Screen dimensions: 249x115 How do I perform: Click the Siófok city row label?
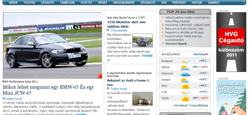165,98
